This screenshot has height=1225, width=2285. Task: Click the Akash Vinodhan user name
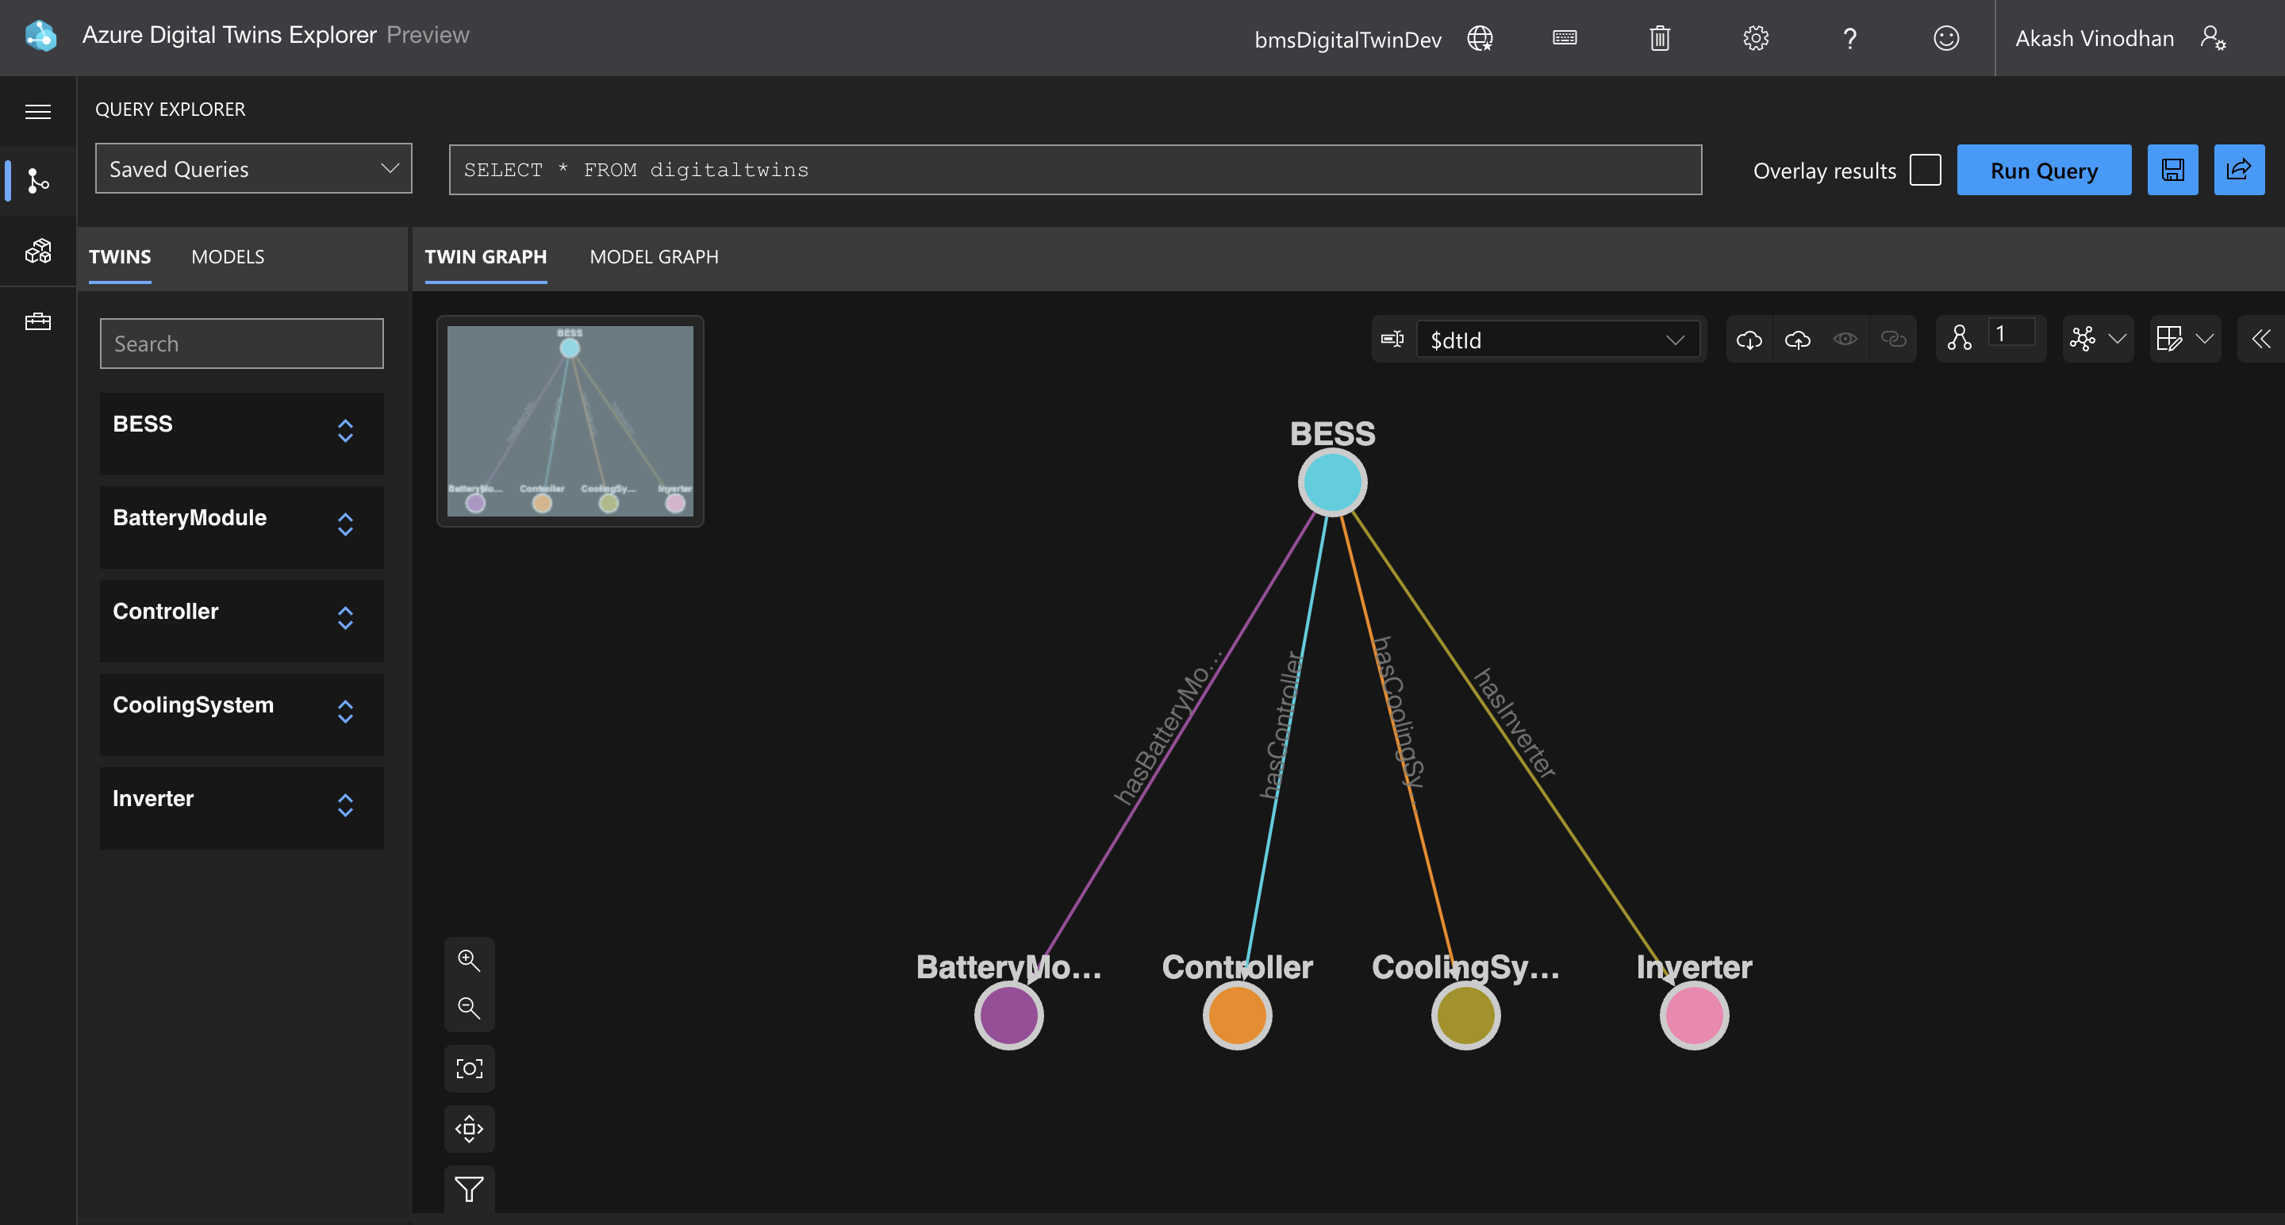coord(2095,38)
